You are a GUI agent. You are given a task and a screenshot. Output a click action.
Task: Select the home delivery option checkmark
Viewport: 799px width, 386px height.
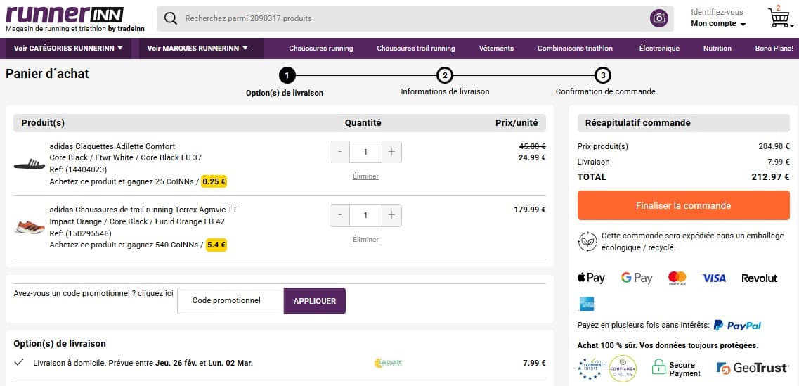pyautogui.click(x=20, y=363)
